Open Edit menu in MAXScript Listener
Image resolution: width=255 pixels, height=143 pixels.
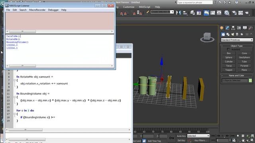(x=15, y=10)
